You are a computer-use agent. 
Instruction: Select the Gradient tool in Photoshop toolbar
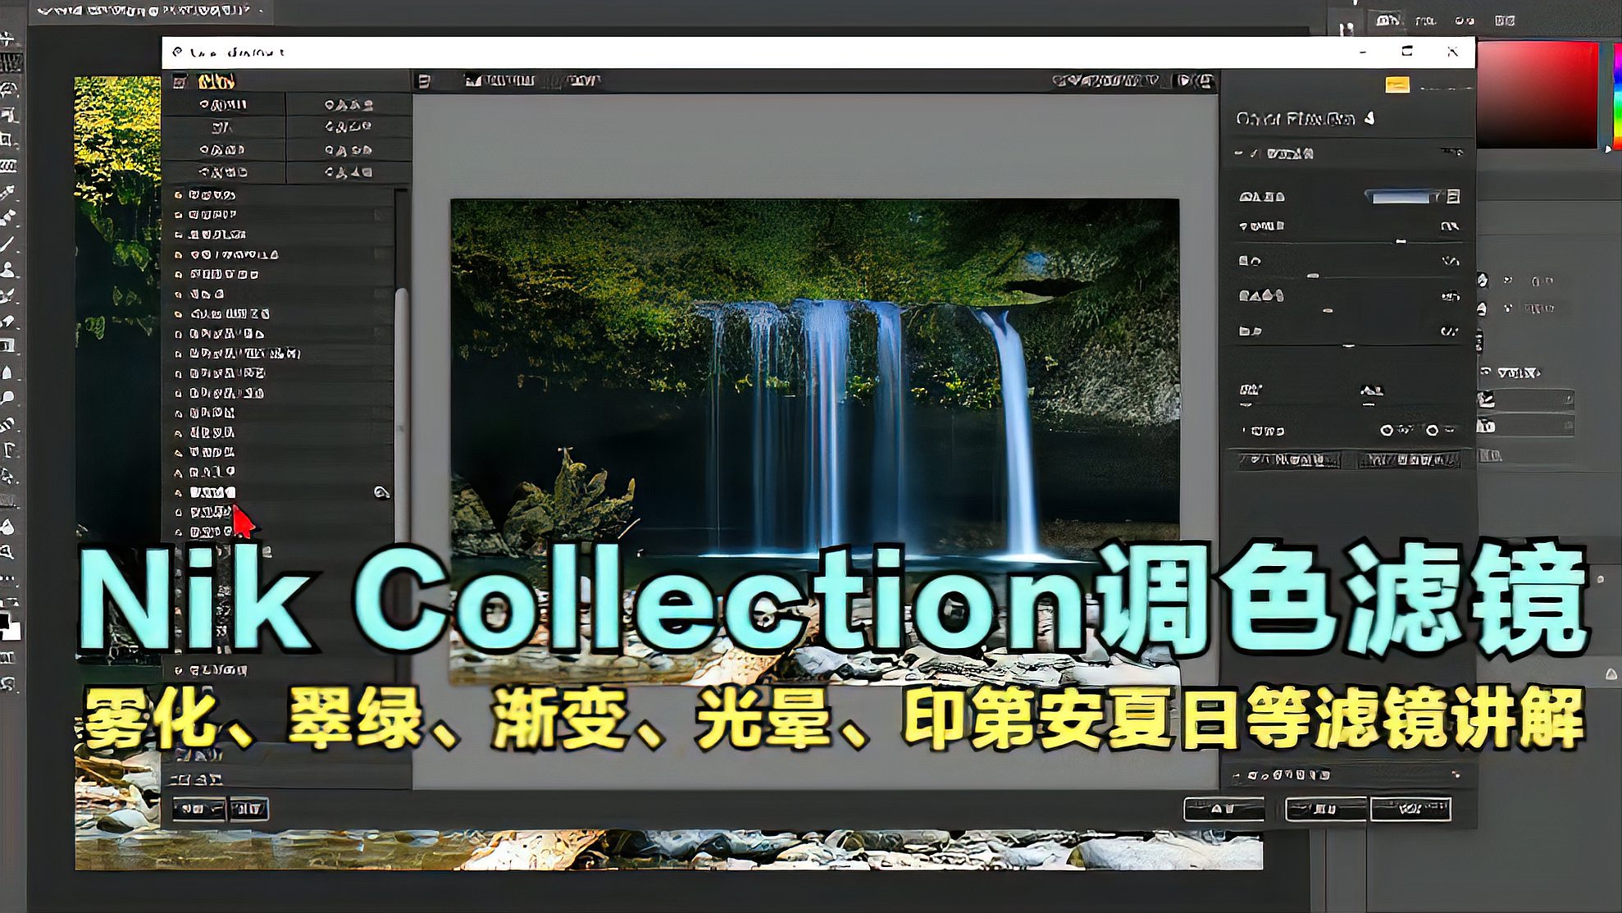(x=8, y=346)
